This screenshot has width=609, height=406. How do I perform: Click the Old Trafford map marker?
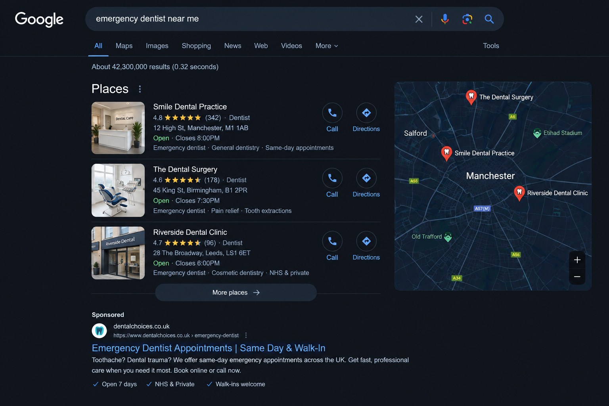click(x=448, y=237)
